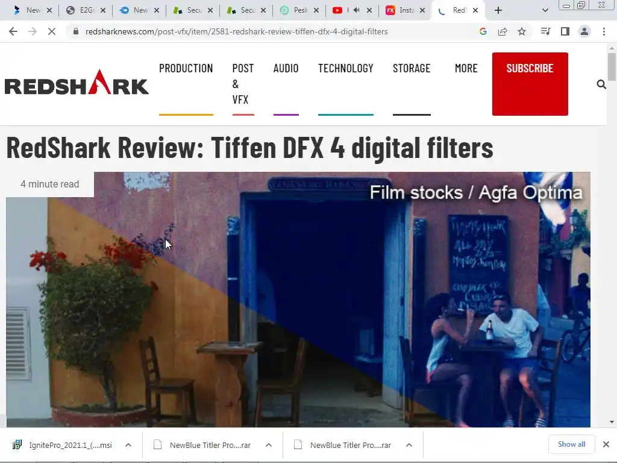Click the article headline about Tiffen DFX 4

(249, 148)
